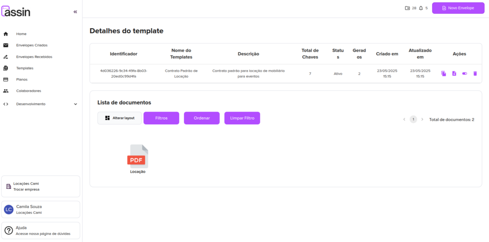Click the Ordenar button

click(x=202, y=118)
